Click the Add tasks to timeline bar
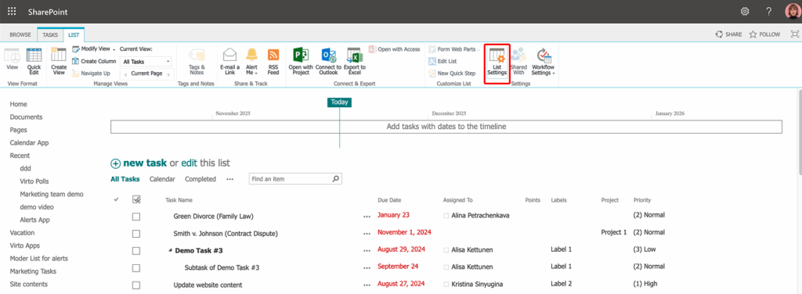The image size is (802, 294). coord(446,127)
